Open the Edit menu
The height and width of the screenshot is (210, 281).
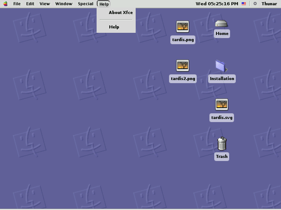(x=30, y=4)
